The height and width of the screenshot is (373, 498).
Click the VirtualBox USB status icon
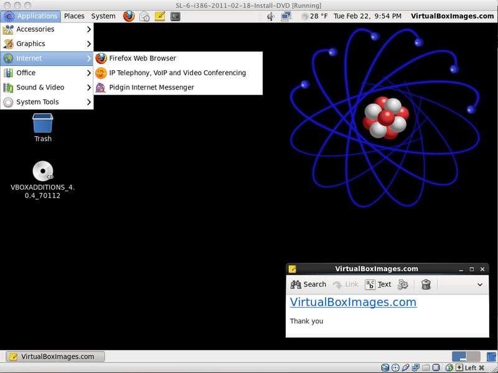405,367
